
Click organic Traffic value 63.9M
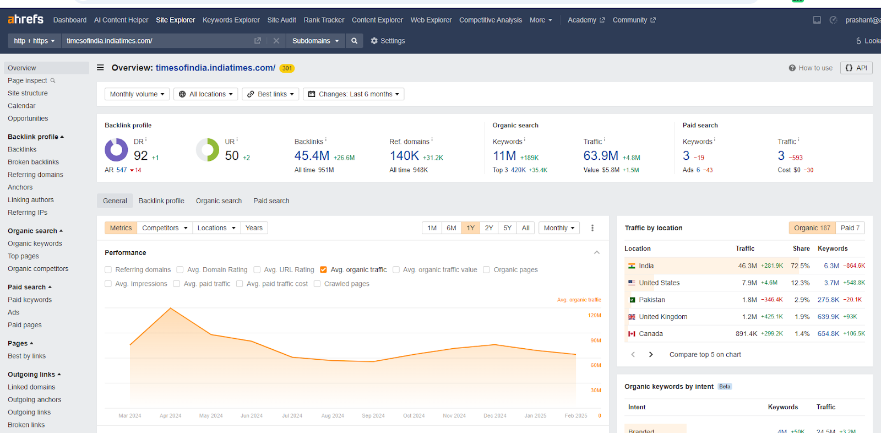click(601, 156)
